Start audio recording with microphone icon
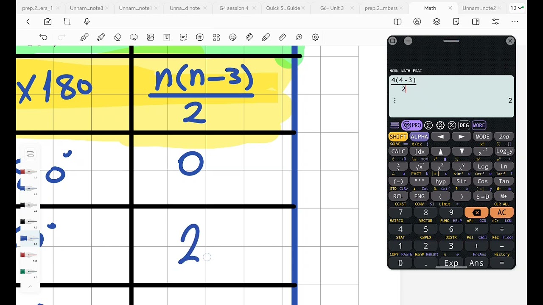 (x=87, y=22)
